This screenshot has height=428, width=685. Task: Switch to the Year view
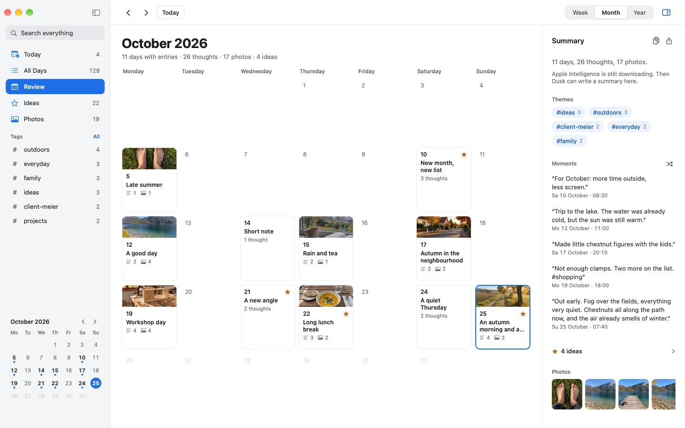pyautogui.click(x=640, y=13)
